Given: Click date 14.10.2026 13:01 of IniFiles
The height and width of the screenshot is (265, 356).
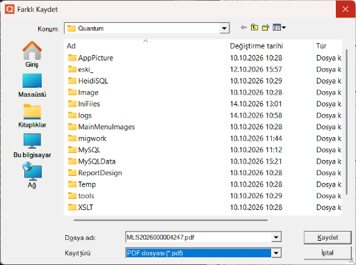Looking at the screenshot, I should point(256,104).
